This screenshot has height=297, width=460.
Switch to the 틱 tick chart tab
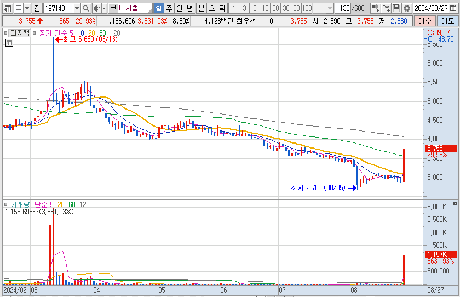(222, 8)
